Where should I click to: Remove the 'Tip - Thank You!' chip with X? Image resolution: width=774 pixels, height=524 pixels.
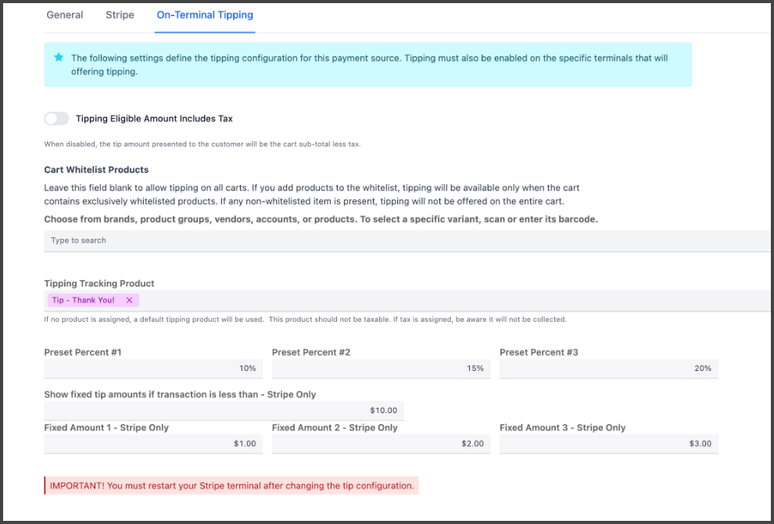[x=129, y=301]
